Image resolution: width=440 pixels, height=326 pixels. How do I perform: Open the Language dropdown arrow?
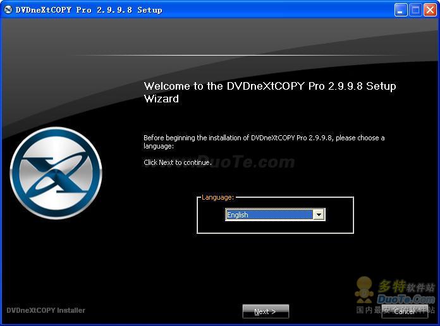tap(319, 215)
